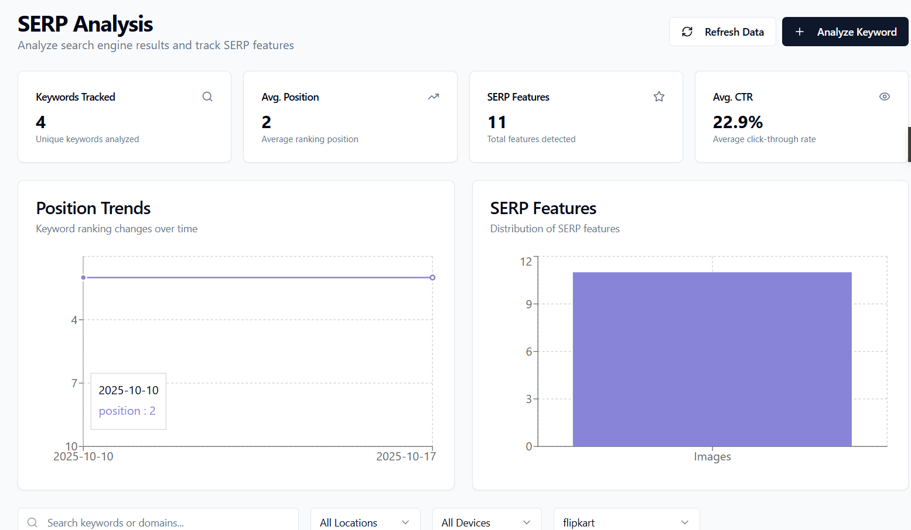The width and height of the screenshot is (911, 530).
Task: Open the All Devices dropdown
Action: (x=487, y=522)
